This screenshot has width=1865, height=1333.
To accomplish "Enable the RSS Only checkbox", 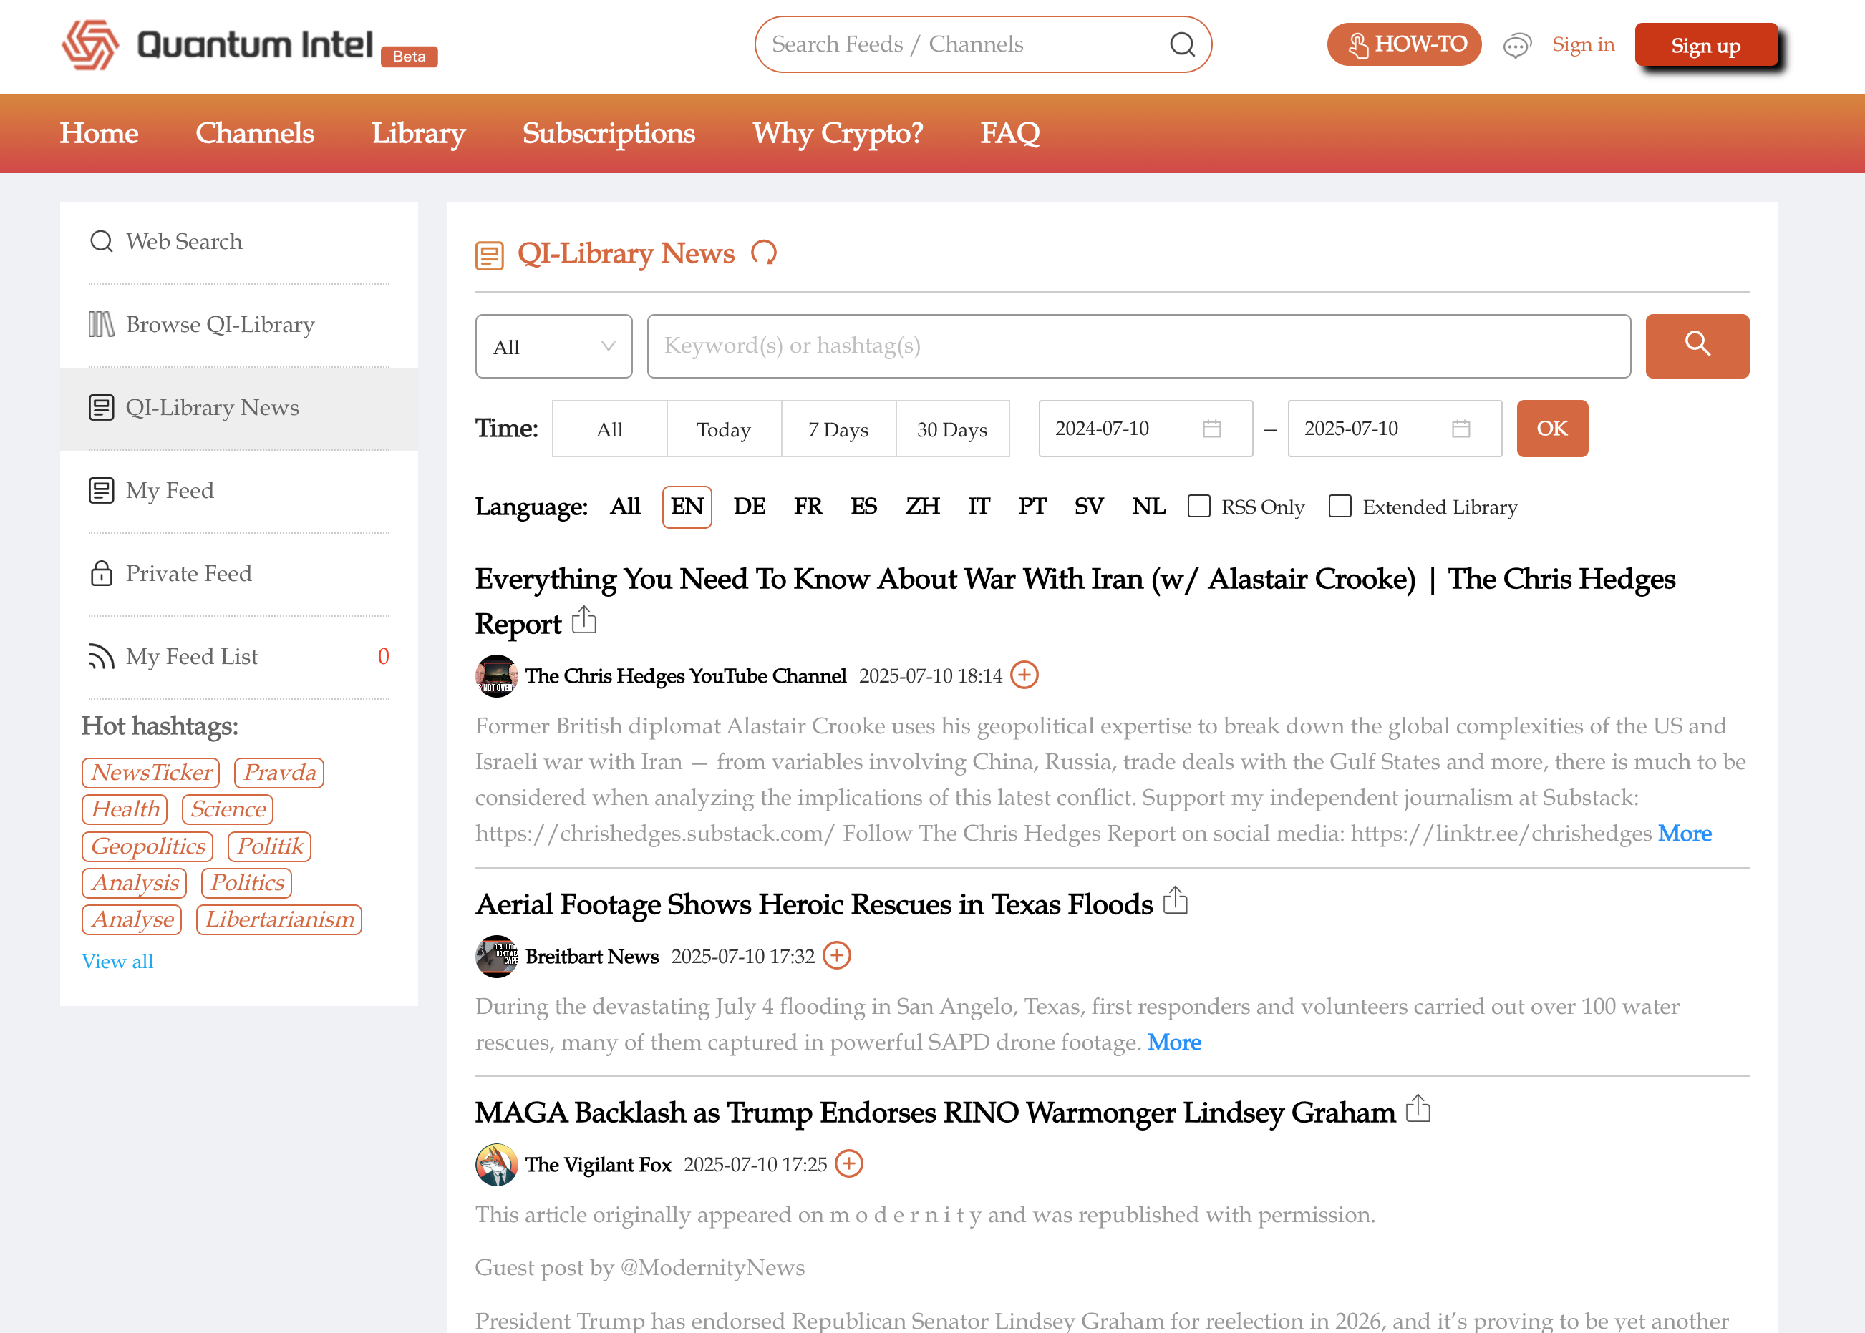I will [x=1199, y=507].
